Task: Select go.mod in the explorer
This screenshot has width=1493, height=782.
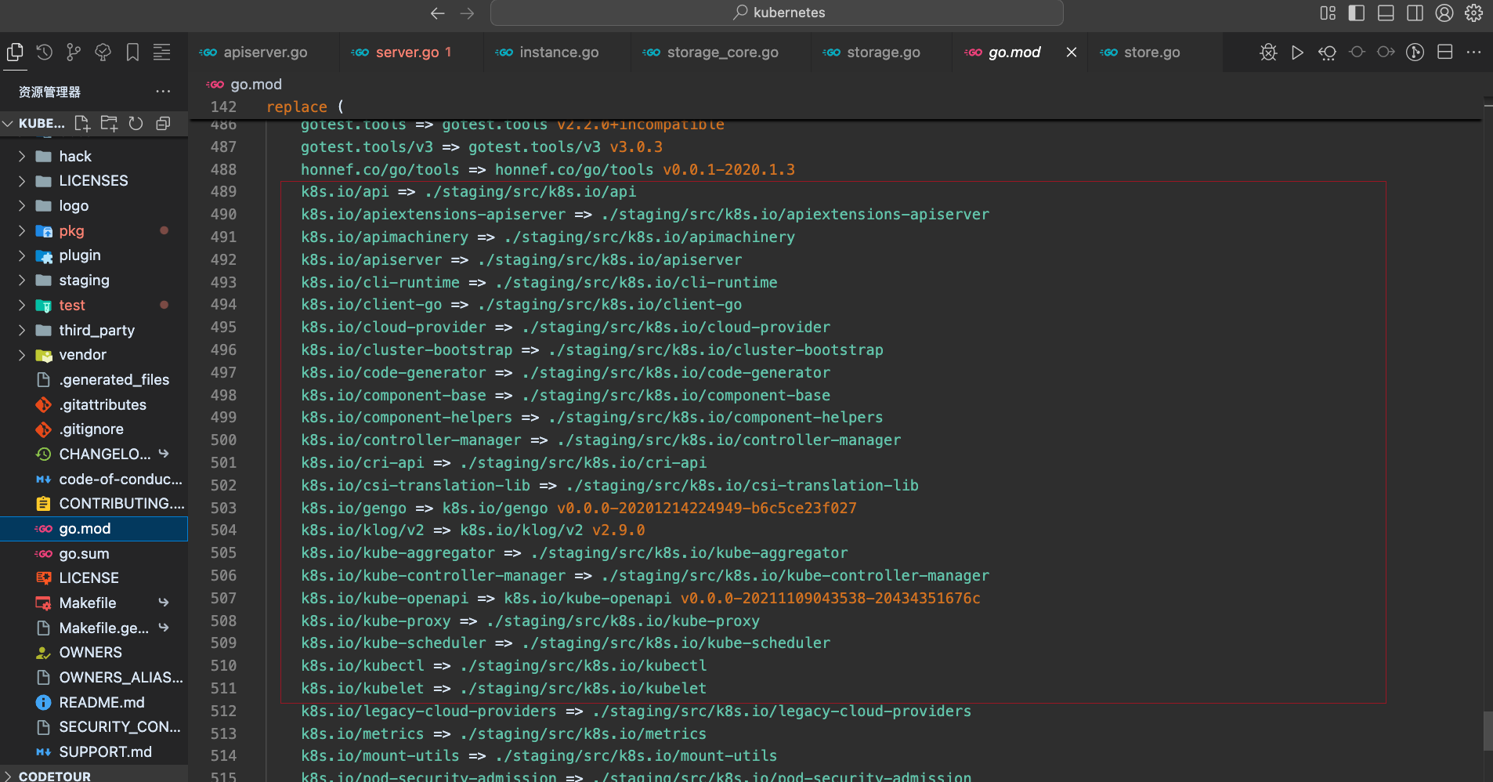Action: pos(94,529)
